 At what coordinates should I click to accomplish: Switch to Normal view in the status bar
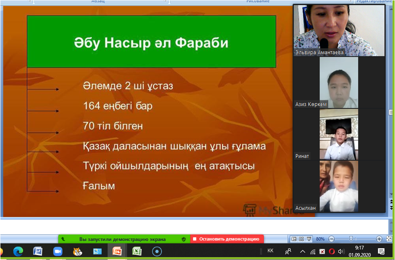pyautogui.click(x=294, y=239)
